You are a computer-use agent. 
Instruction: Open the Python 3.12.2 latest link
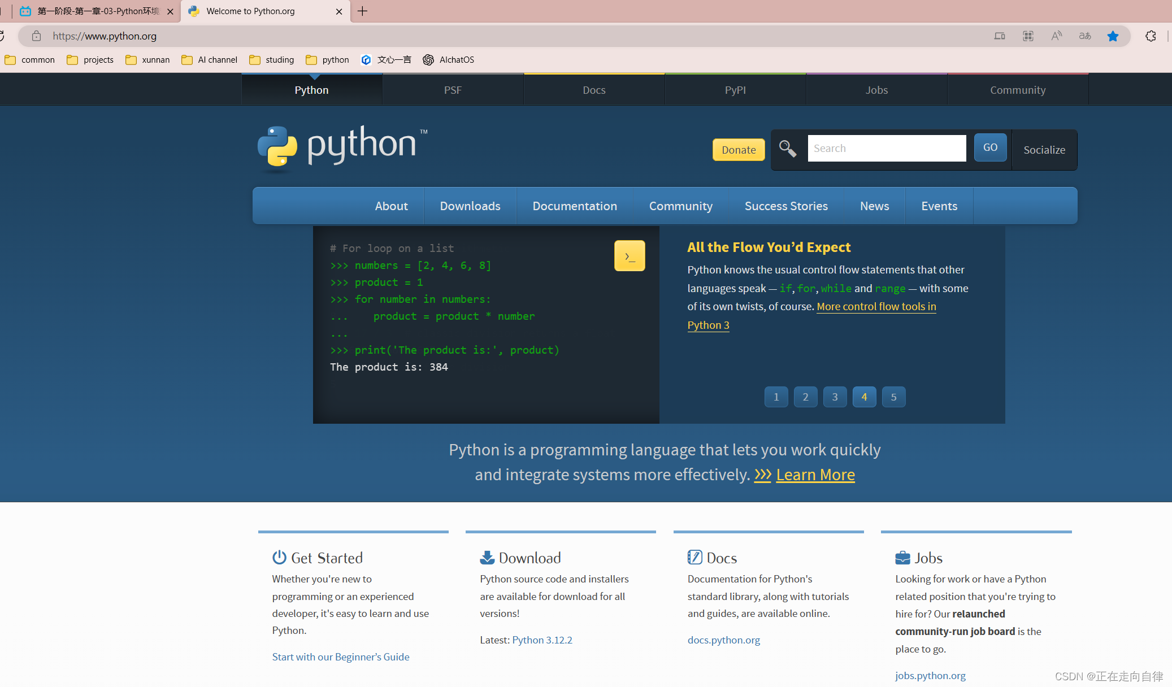tap(541, 640)
